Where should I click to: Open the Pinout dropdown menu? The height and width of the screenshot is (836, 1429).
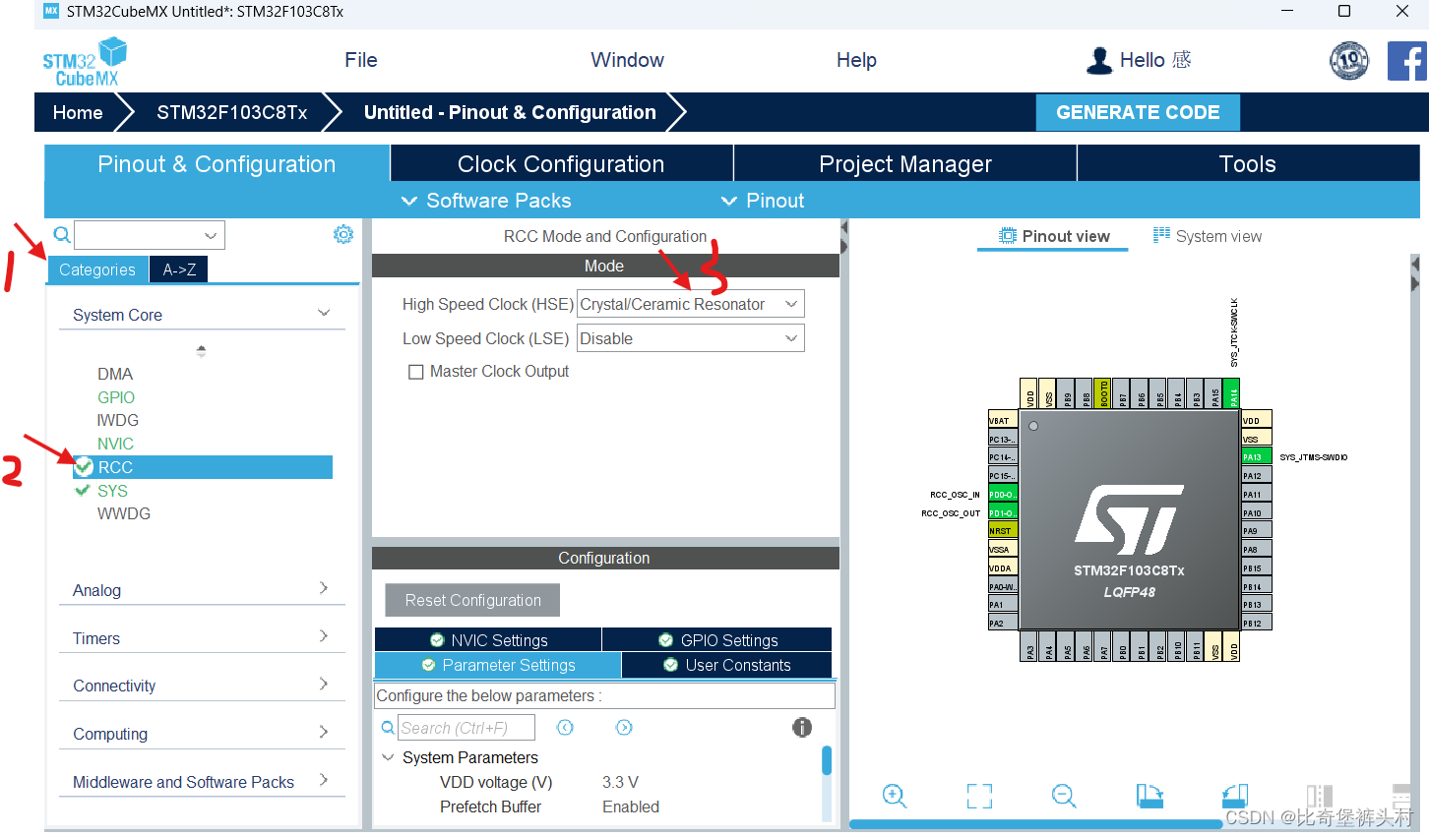(x=763, y=201)
